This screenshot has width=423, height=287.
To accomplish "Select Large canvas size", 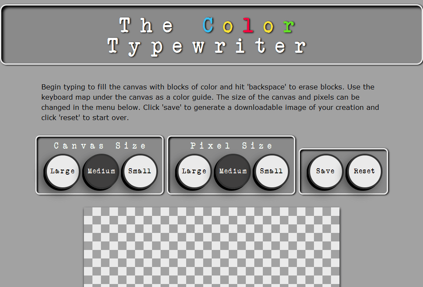I will 62,171.
